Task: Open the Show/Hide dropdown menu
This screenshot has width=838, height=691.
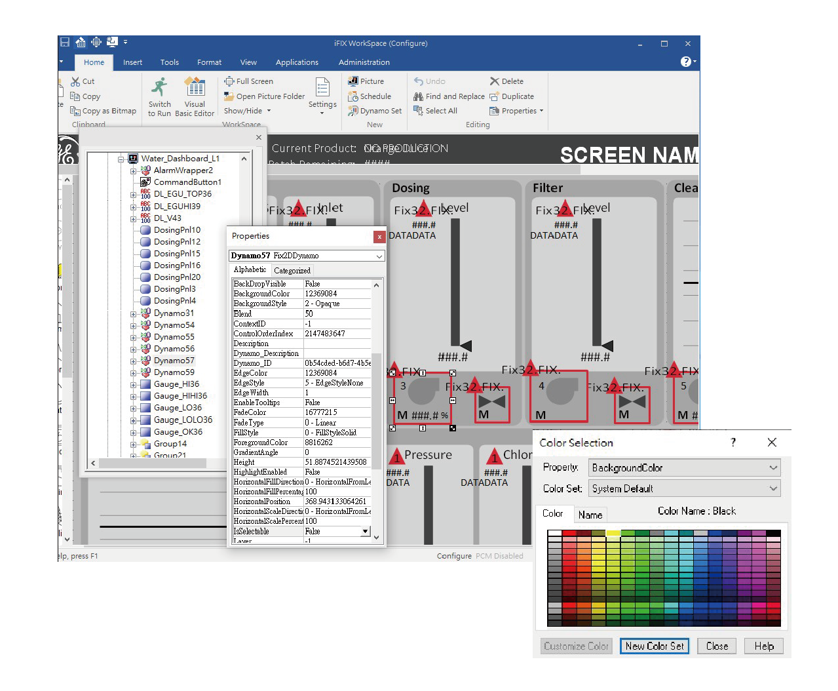Action: (248, 111)
